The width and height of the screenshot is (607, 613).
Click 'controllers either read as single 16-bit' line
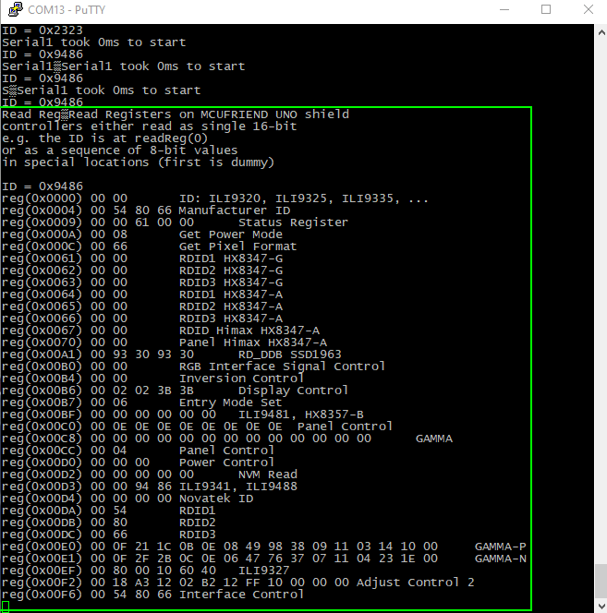point(149,126)
